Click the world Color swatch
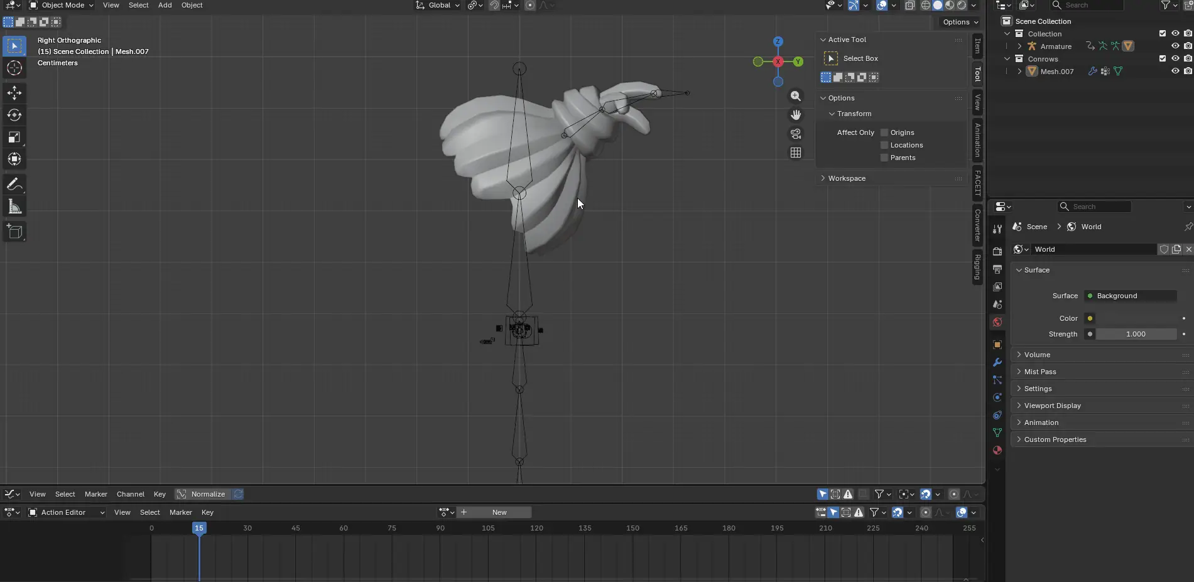 tap(1137, 318)
